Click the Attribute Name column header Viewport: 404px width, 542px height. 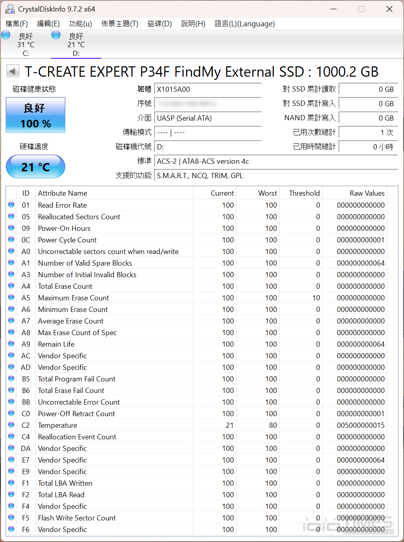[63, 193]
